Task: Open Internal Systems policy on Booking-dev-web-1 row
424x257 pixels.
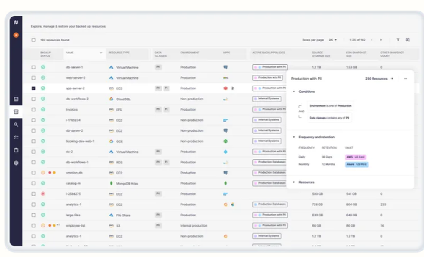Action: click(x=267, y=141)
